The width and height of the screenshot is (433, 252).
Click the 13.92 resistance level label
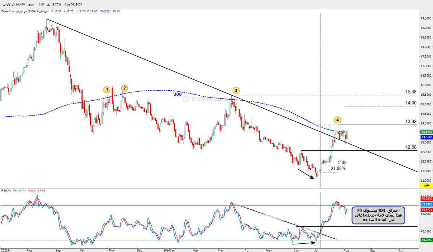pos(411,122)
